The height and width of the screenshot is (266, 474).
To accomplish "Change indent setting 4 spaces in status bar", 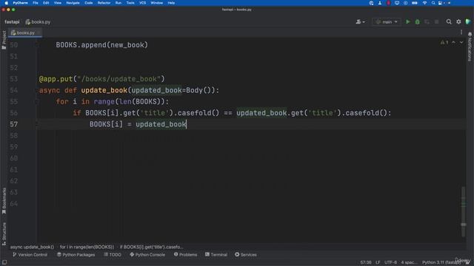I will pyautogui.click(x=409, y=262).
